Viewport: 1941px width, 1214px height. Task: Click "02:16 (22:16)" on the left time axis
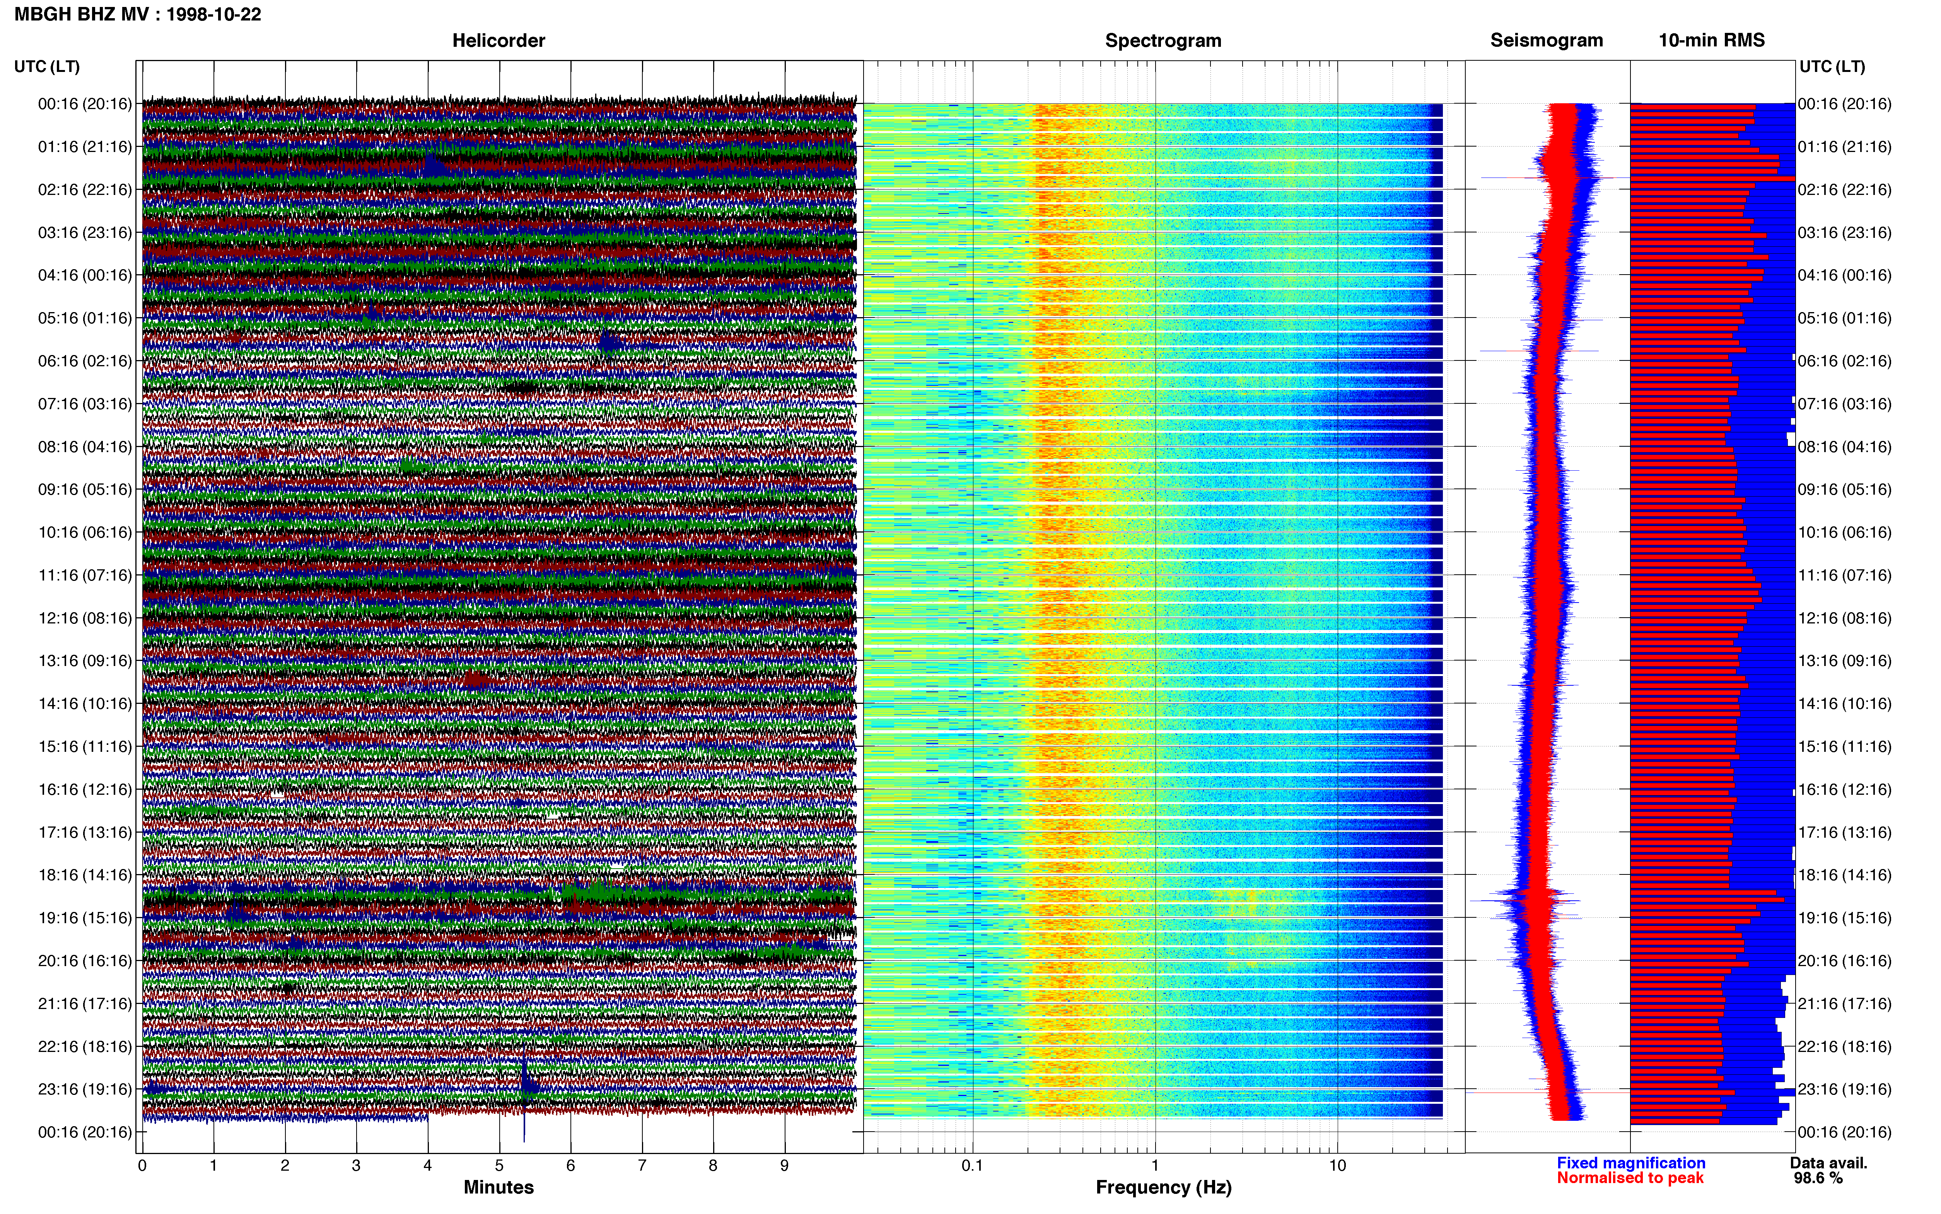tap(85, 190)
